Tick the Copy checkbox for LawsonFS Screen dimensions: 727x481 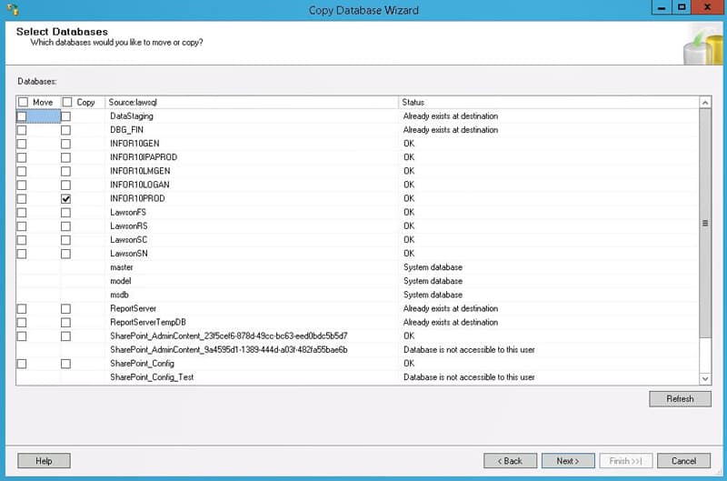pyautogui.click(x=65, y=213)
